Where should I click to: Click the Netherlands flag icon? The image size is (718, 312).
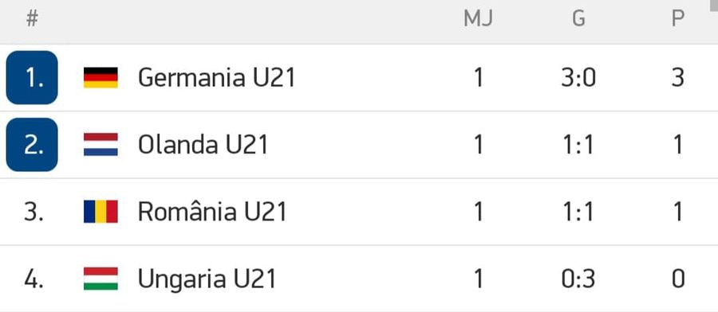[101, 145]
